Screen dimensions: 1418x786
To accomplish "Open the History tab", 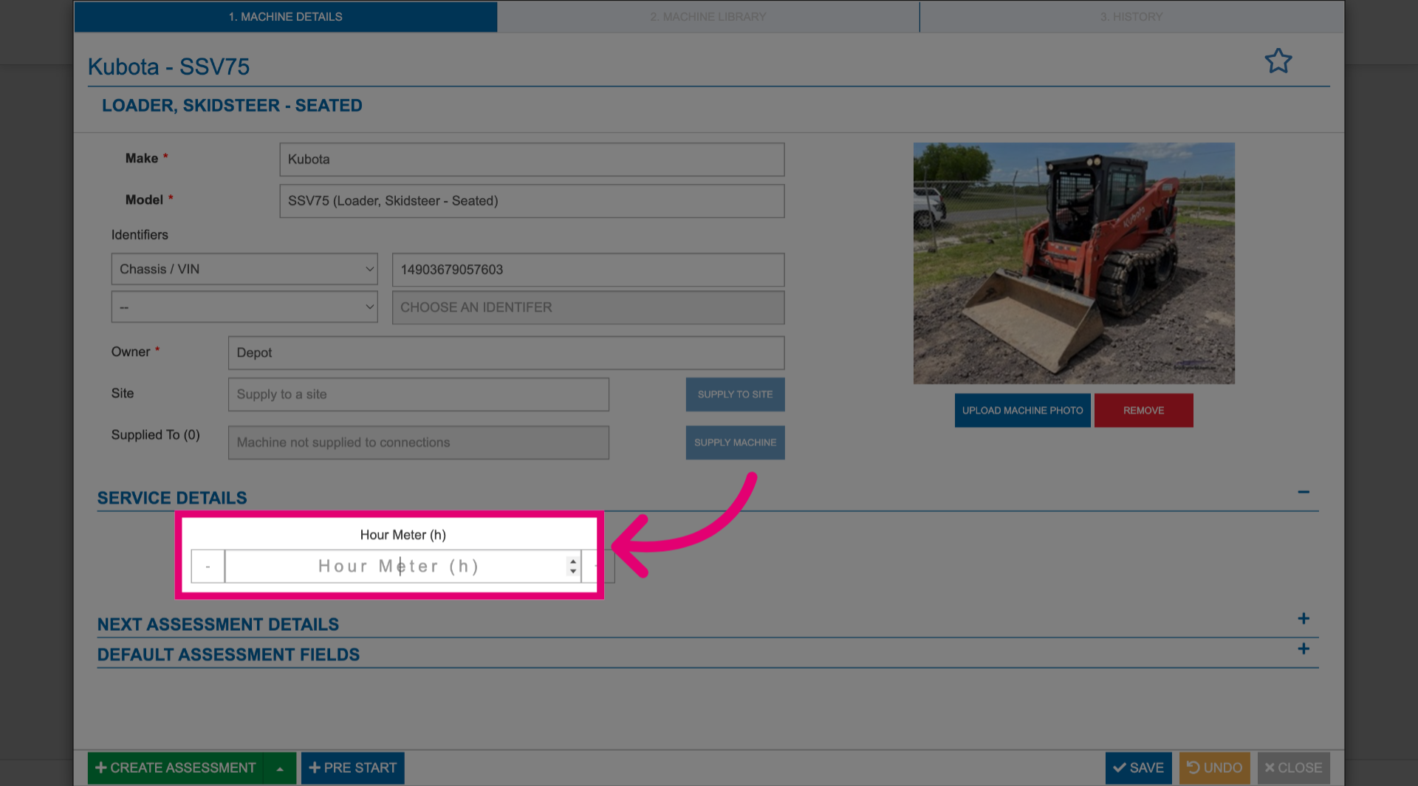I will (1131, 16).
